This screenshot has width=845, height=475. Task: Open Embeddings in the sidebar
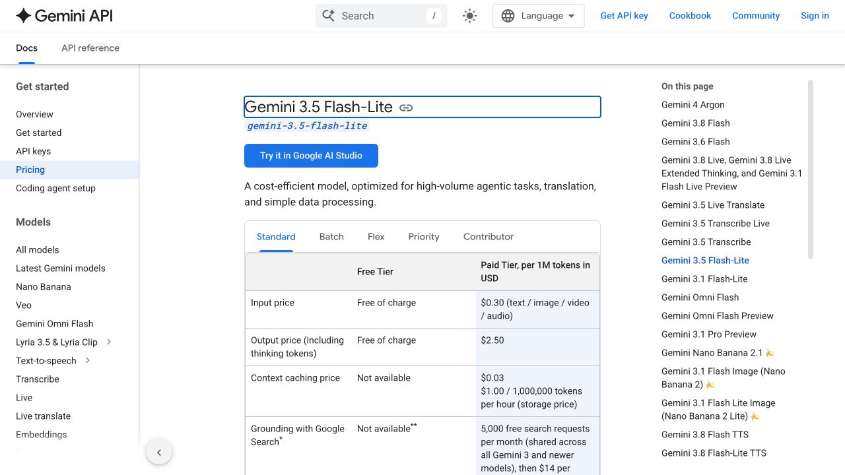click(x=42, y=434)
